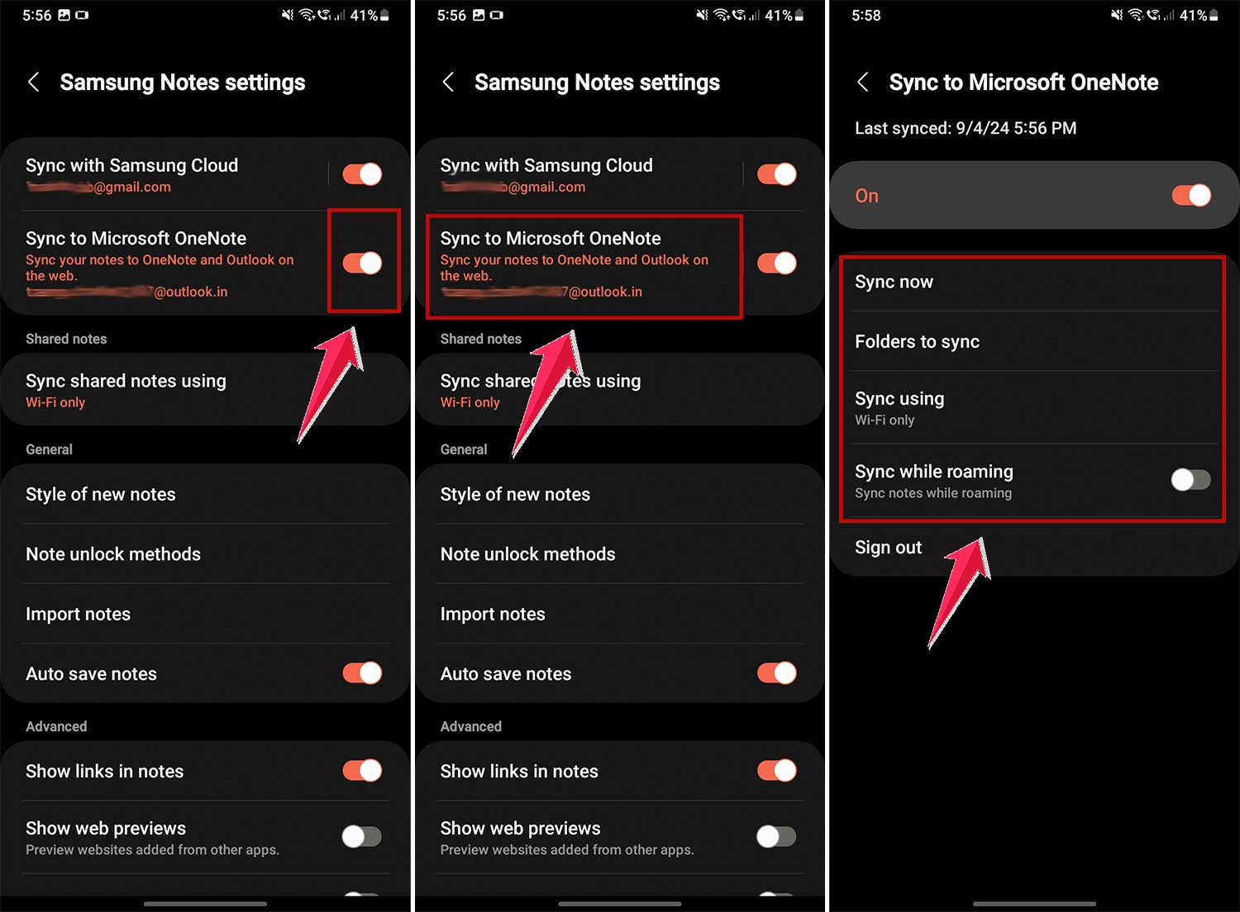Click the back arrow on leftmost Samsung Notes settings
The height and width of the screenshot is (912, 1240).
coord(34,82)
